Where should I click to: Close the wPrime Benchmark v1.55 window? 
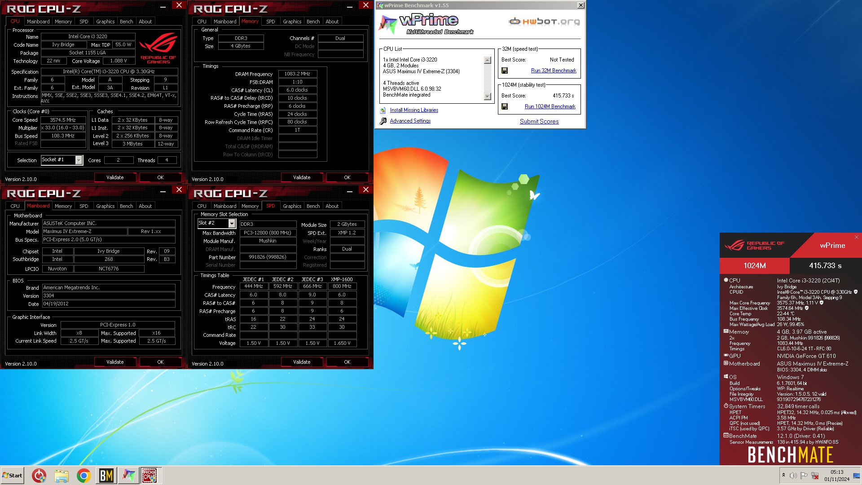click(x=581, y=5)
